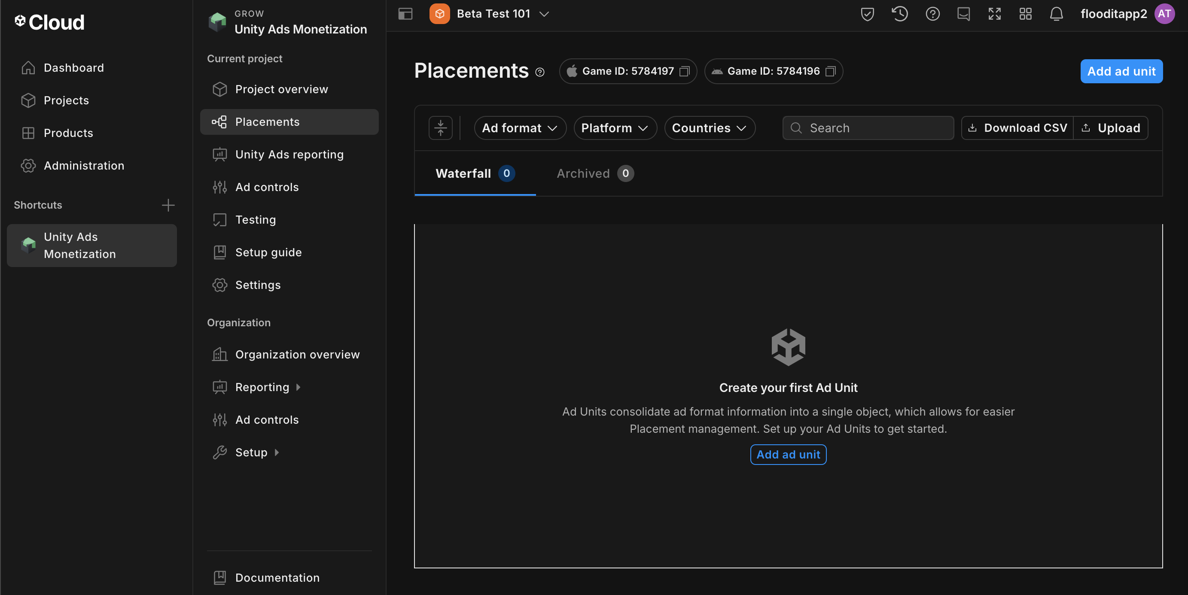Image resolution: width=1188 pixels, height=595 pixels.
Task: Click the shield checkmark icon
Action: click(x=867, y=14)
